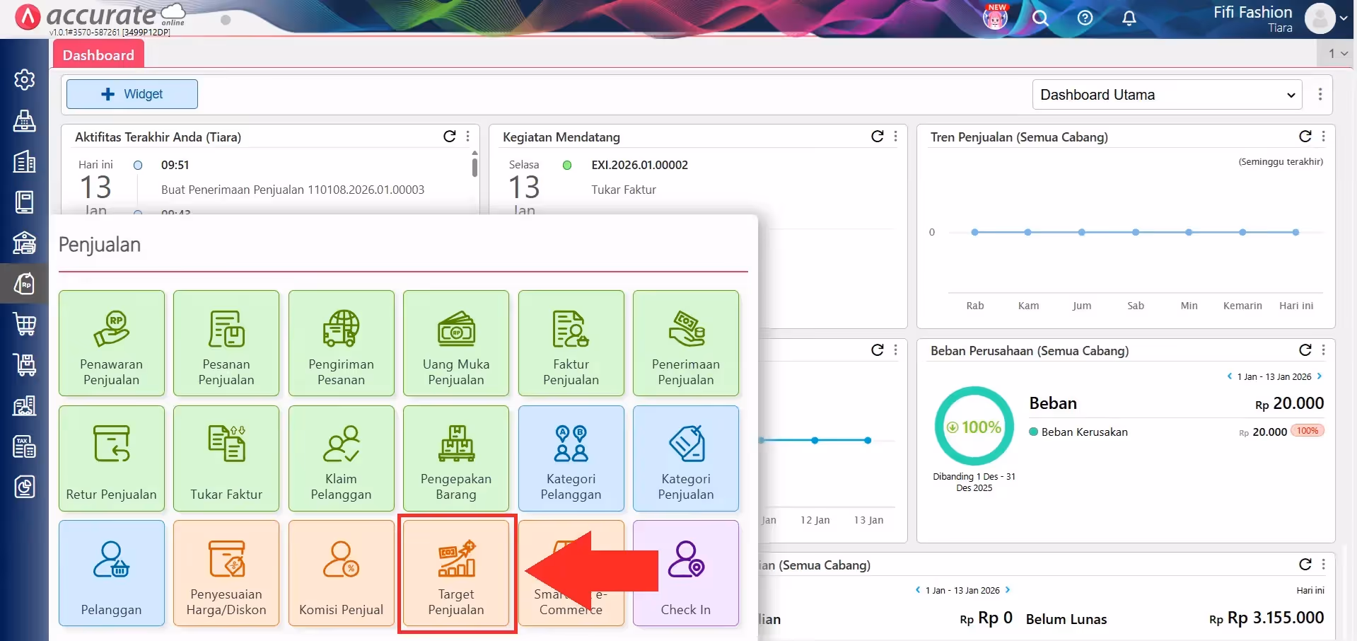Open Pelanggan tile
The width and height of the screenshot is (1357, 641).
coord(112,573)
